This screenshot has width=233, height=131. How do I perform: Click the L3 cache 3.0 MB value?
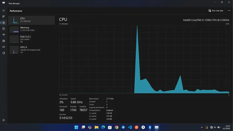tap(109, 119)
